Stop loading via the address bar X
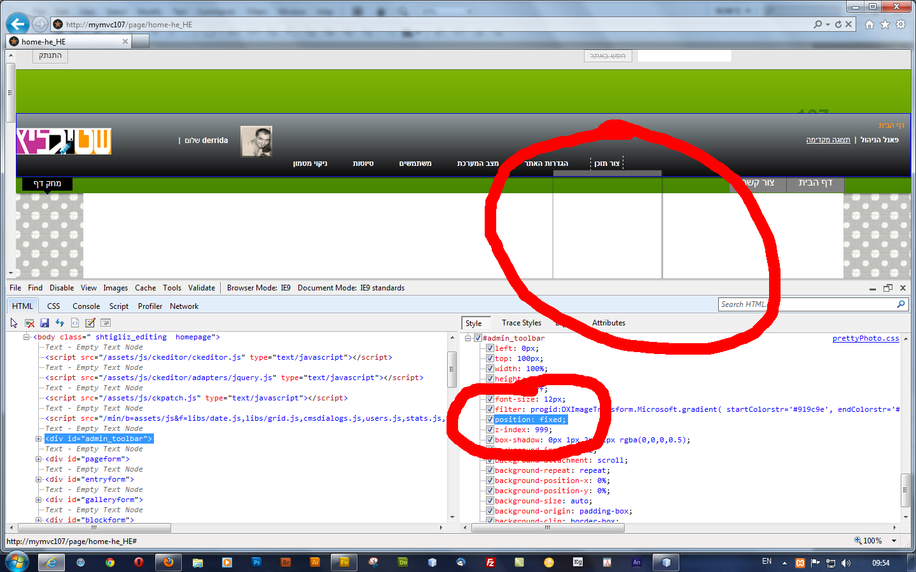 click(x=849, y=24)
